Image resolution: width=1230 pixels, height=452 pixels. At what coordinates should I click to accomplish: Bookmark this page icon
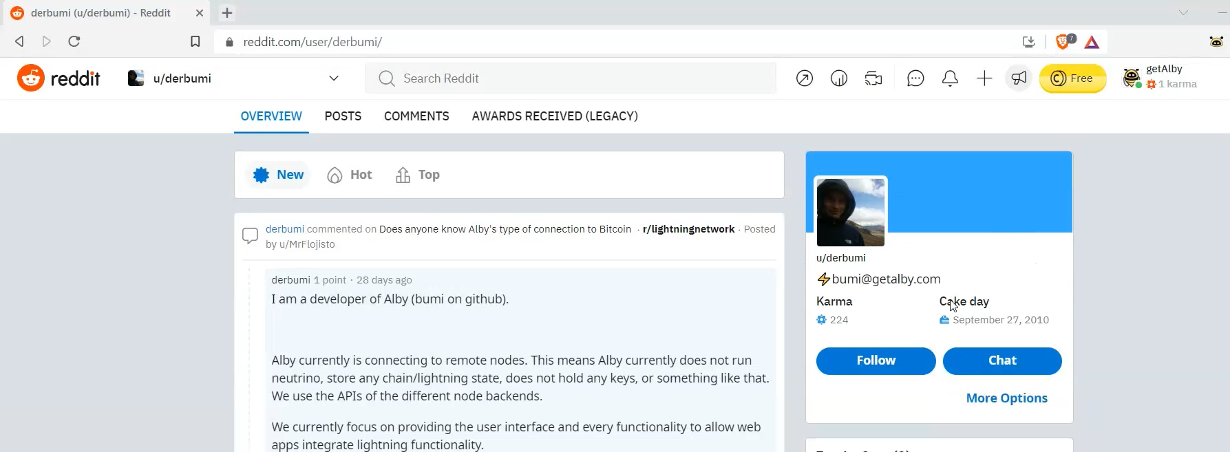pyautogui.click(x=195, y=42)
